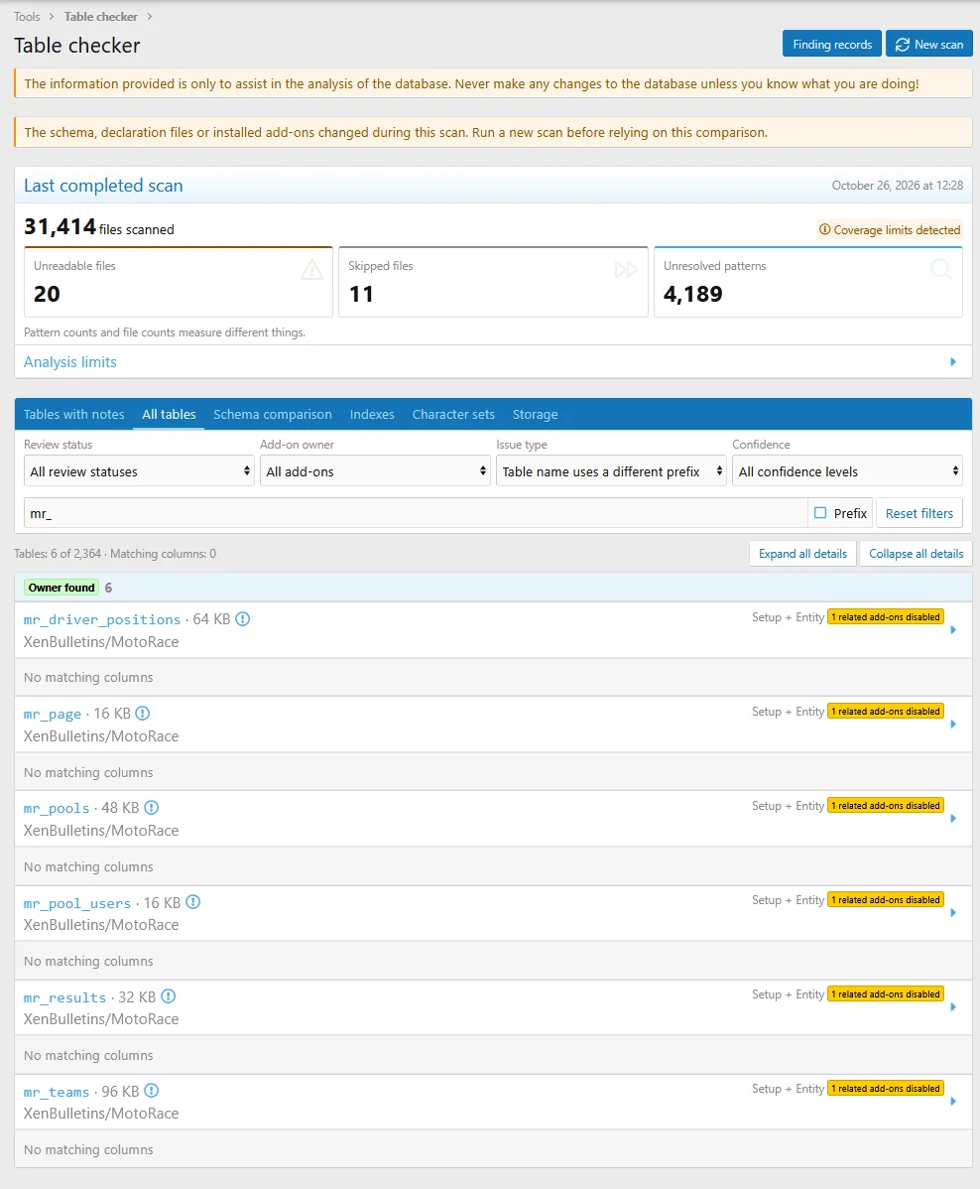Image resolution: width=980 pixels, height=1189 pixels.
Task: Open the mr_pool_users table link
Action: (77, 903)
